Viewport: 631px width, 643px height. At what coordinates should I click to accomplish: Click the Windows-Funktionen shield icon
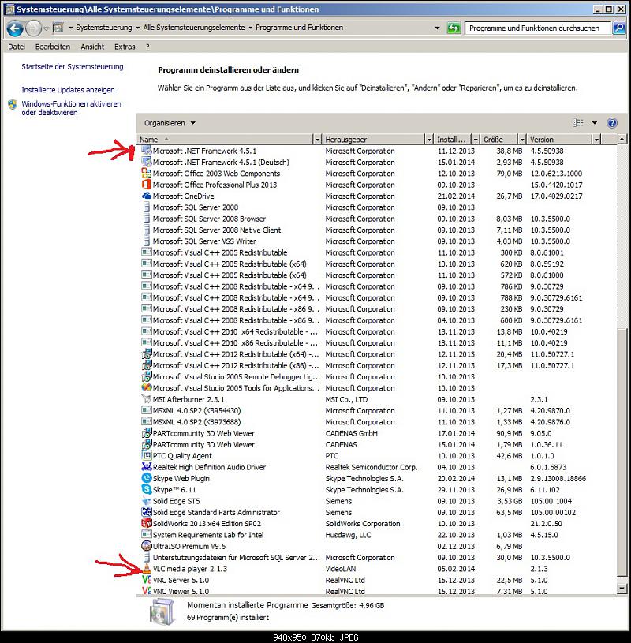[x=13, y=104]
